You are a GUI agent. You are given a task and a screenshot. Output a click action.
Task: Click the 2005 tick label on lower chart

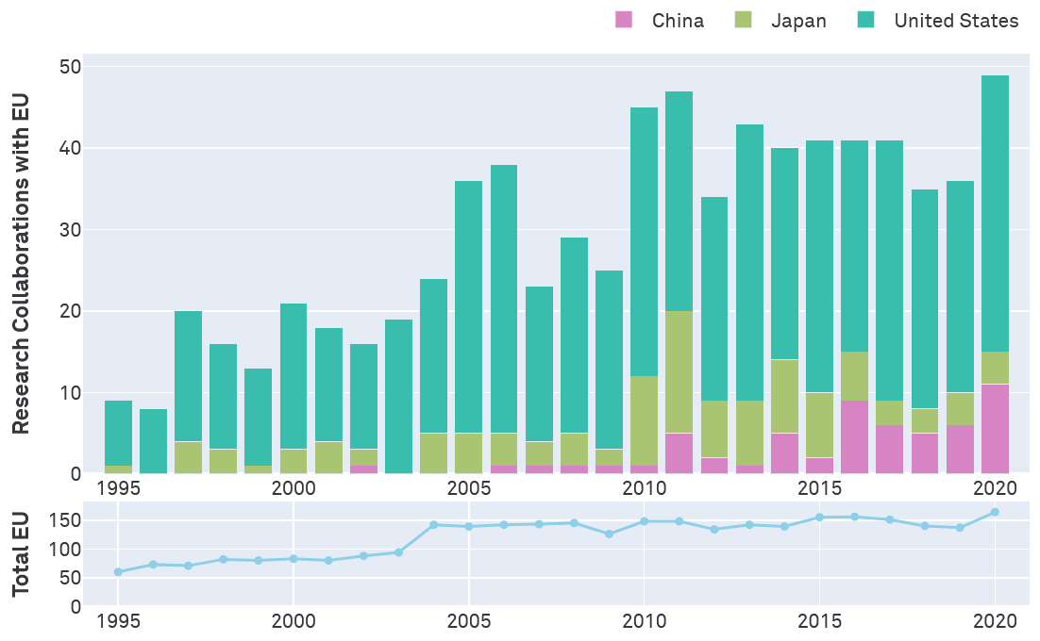tap(468, 621)
